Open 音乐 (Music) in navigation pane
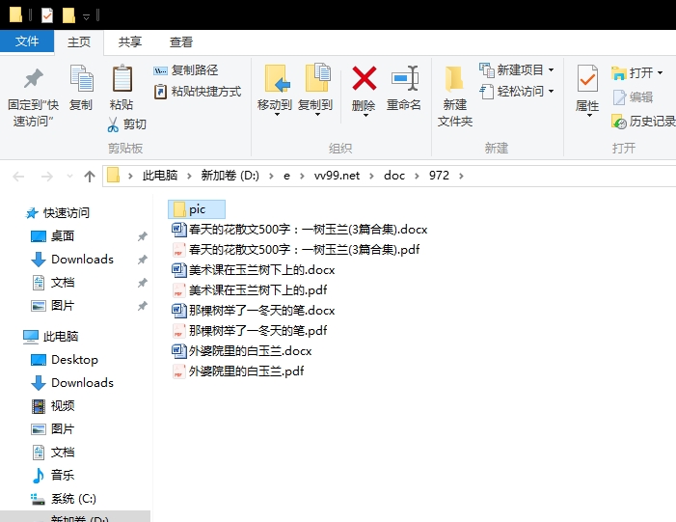 coord(53,476)
